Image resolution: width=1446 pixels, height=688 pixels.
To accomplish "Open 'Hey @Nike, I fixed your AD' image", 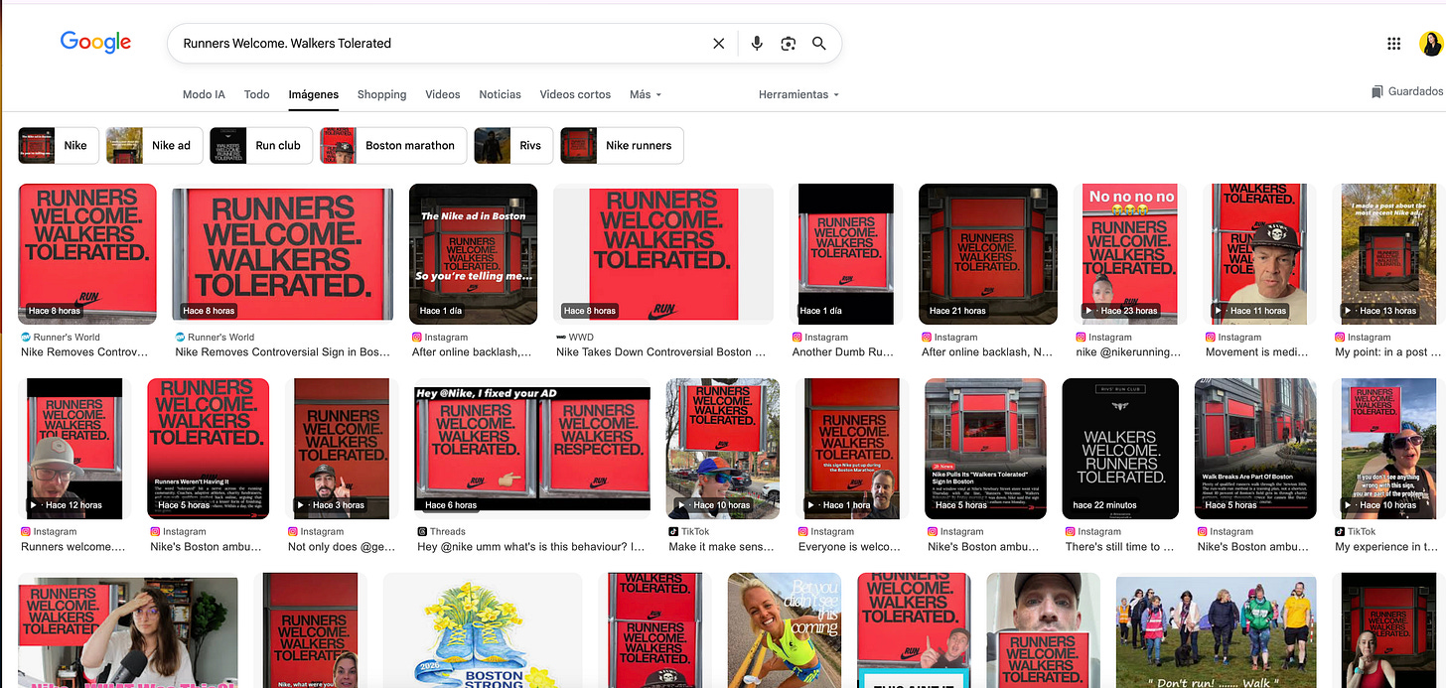I will 531,449.
